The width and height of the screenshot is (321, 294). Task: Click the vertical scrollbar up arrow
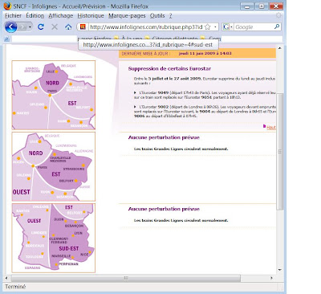(279, 48)
